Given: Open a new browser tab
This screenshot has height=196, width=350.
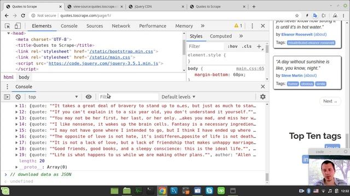Looking at the screenshot, I should [254, 7].
